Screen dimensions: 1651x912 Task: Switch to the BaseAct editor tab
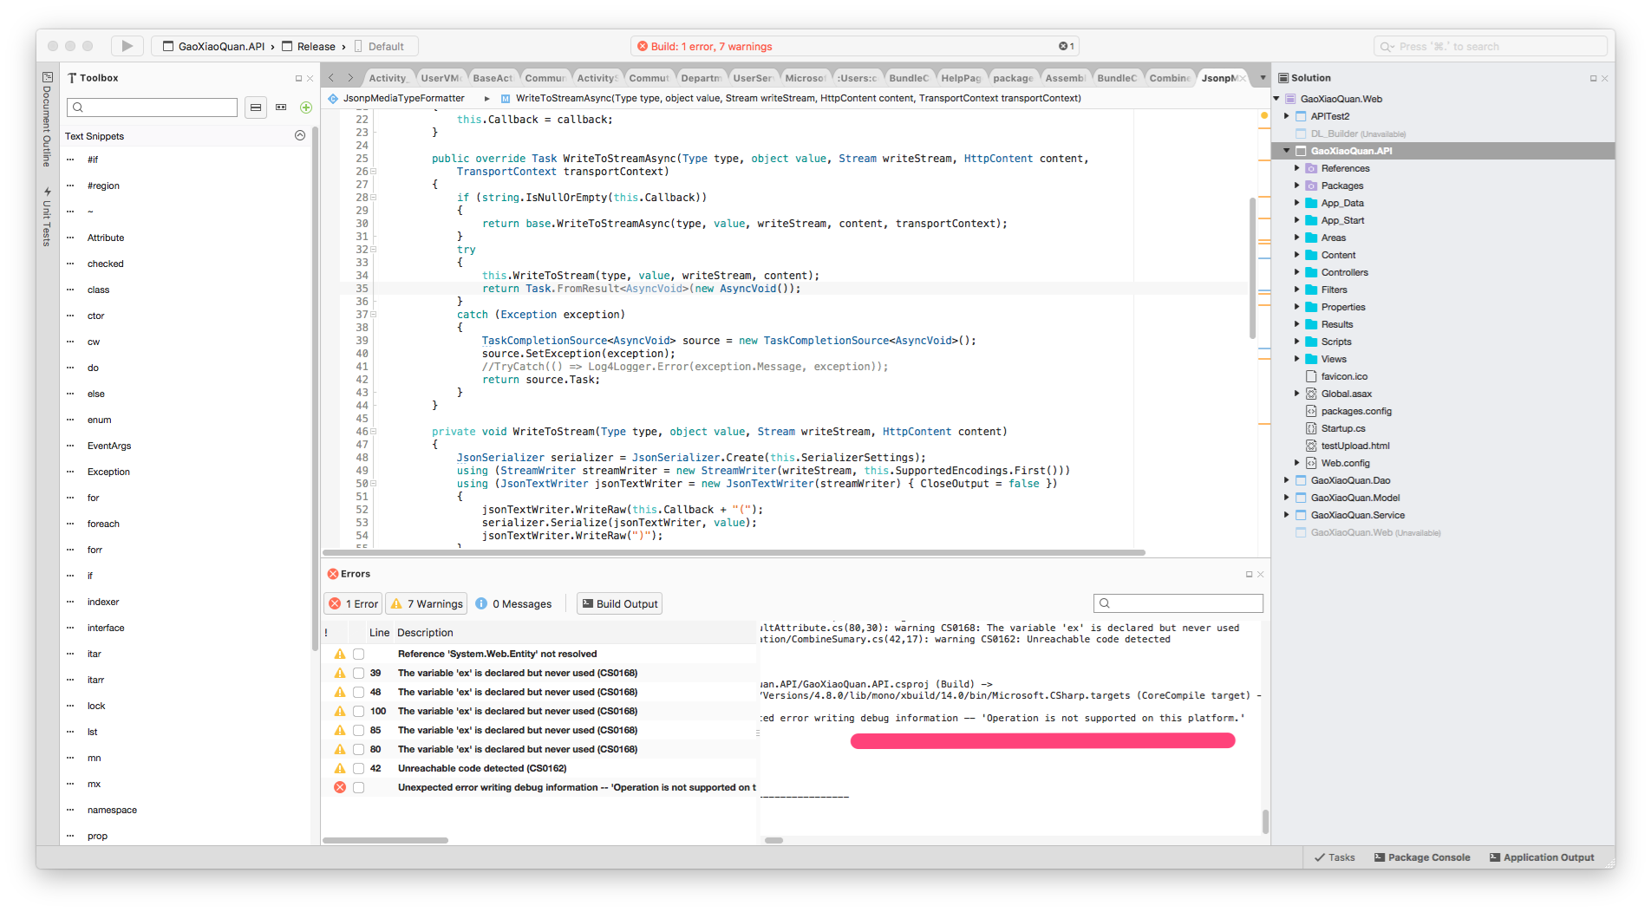(492, 78)
